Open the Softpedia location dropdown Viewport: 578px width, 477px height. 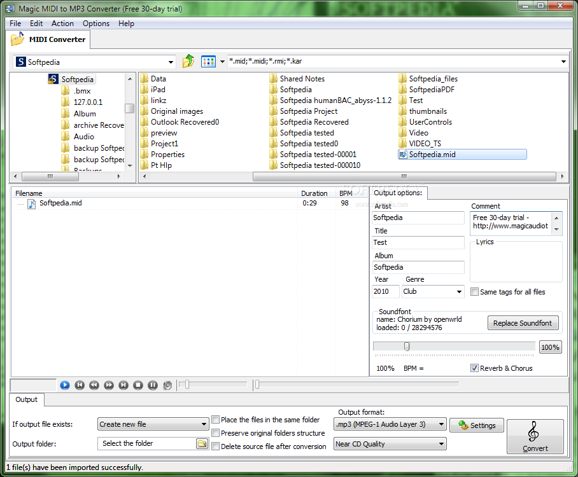pyautogui.click(x=171, y=62)
